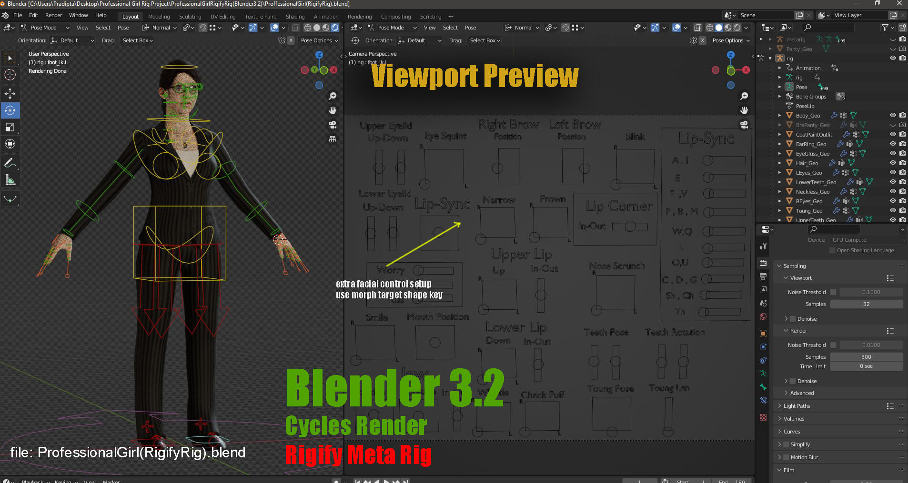The image size is (908, 483).
Task: Click the Cursor tool icon
Action: (10, 75)
